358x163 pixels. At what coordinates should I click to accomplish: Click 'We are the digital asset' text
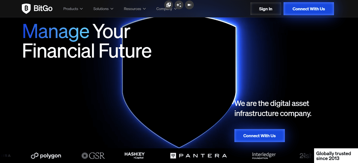[272, 103]
